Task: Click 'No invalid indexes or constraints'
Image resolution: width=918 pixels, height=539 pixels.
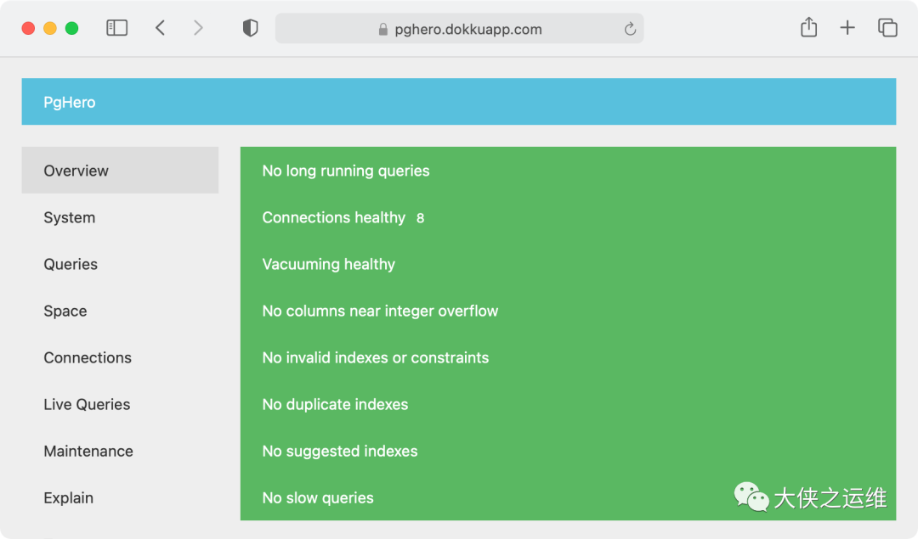Action: tap(376, 357)
